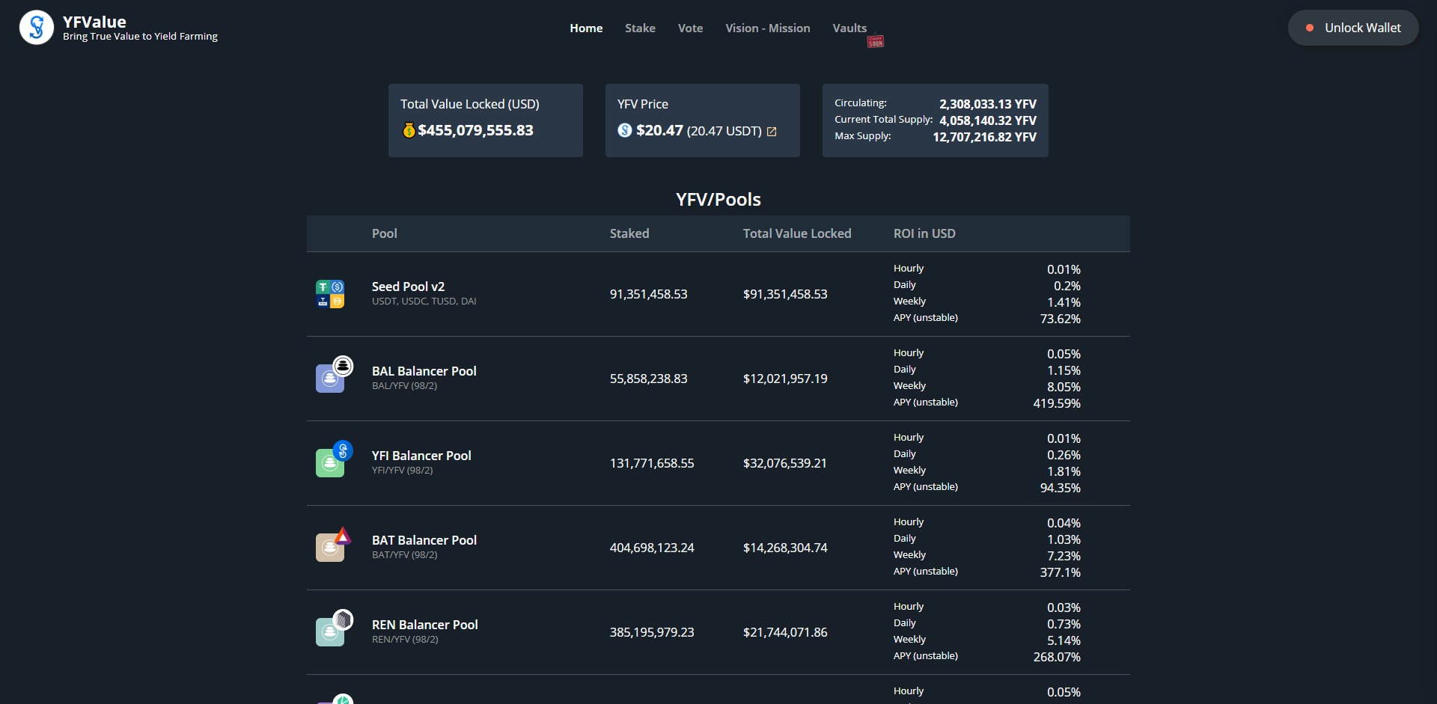The width and height of the screenshot is (1437, 704).
Task: Open the BAL Balancer Pool title
Action: point(424,371)
